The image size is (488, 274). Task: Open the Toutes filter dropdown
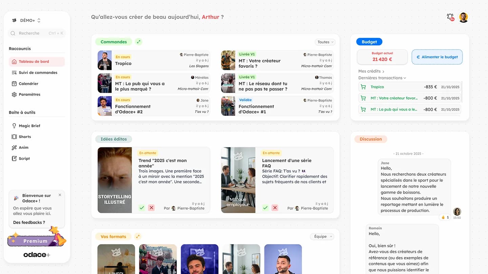(325, 42)
